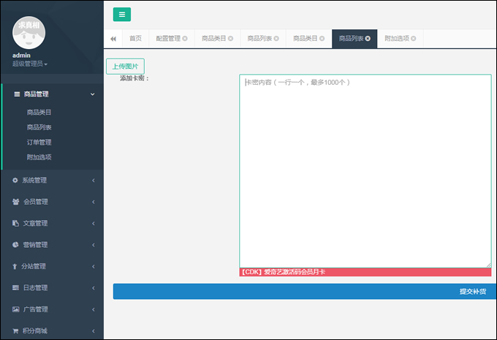The height and width of the screenshot is (340, 497).
Task: Click the 积分商城 shopping cart icon
Action: 15,330
